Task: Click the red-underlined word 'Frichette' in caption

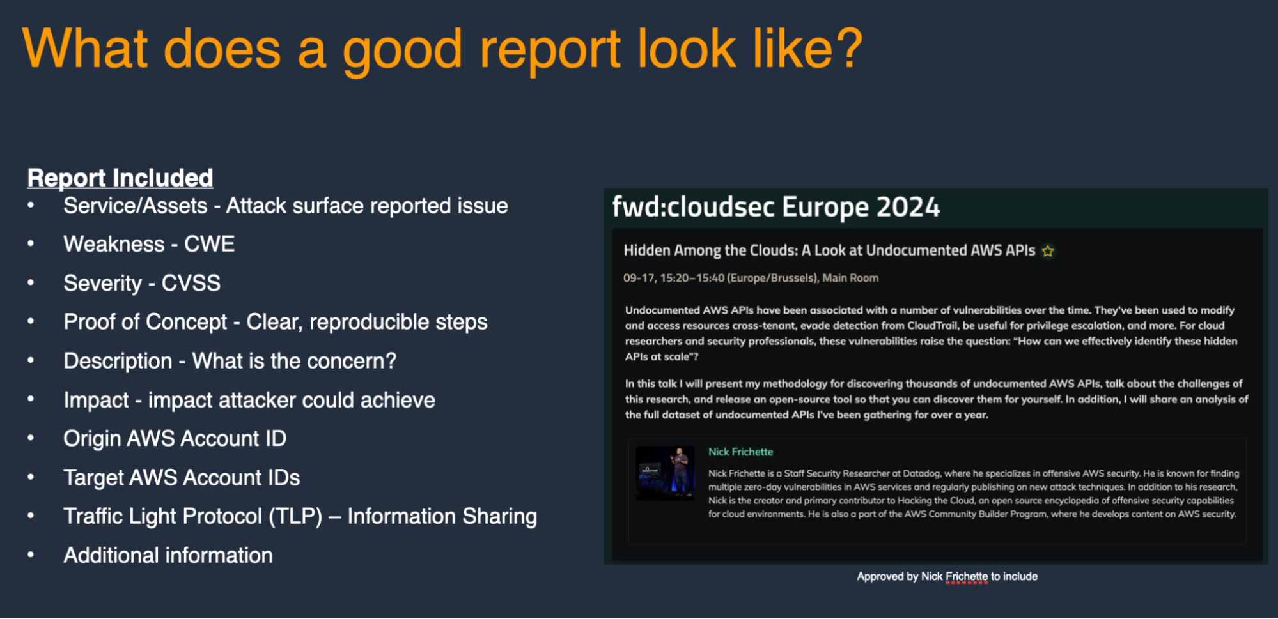Action: click(x=966, y=576)
